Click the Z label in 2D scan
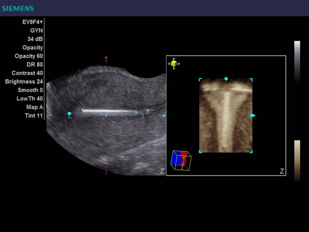309x232 pixels. [x=162, y=171]
